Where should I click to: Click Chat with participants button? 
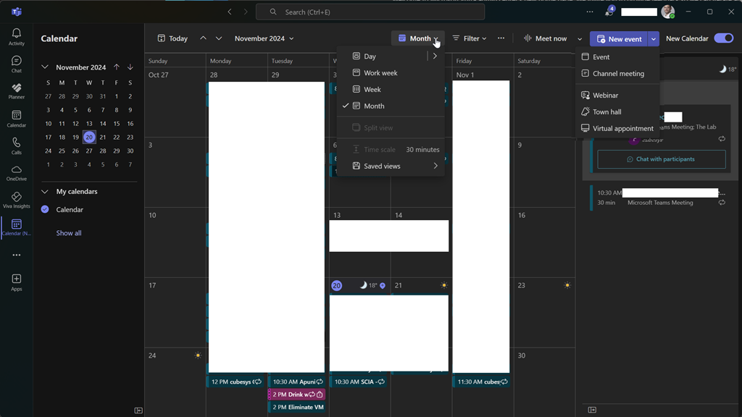661,159
